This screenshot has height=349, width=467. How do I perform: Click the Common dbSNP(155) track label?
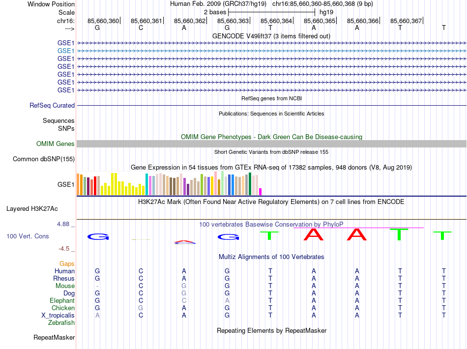click(x=44, y=159)
